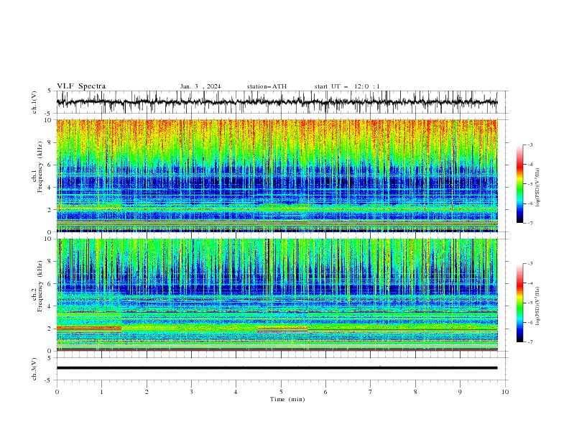Image resolution: width=569 pixels, height=440 pixels.
Task: Click the "-5" tick on ch.2 colorbar
Action: click(x=529, y=303)
